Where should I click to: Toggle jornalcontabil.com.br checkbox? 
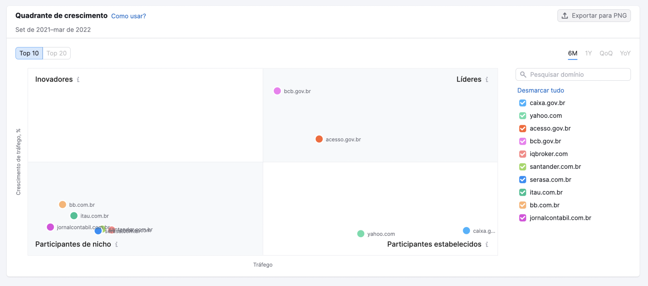[523, 218]
